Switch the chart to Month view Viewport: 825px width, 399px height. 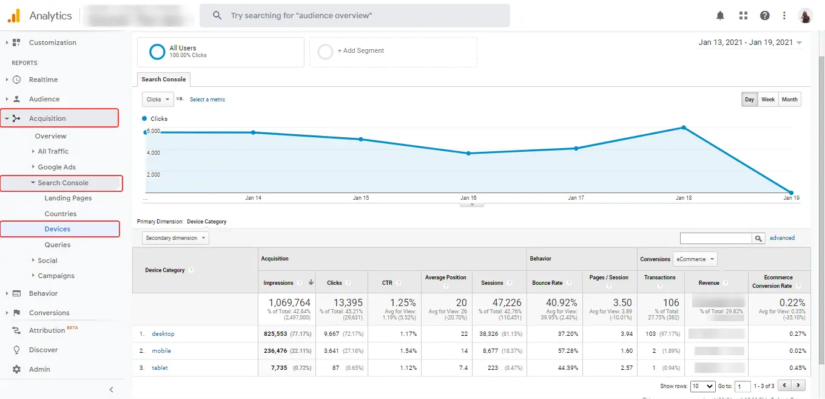[789, 99]
